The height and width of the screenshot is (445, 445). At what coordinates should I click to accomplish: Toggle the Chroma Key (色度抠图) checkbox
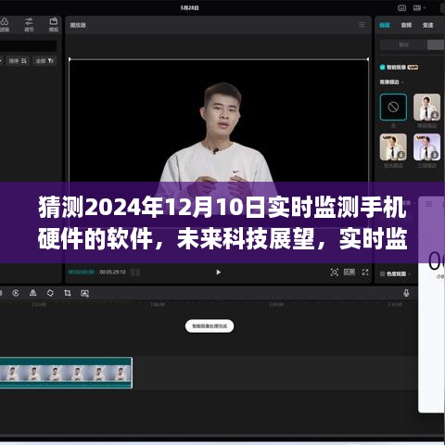click(382, 273)
